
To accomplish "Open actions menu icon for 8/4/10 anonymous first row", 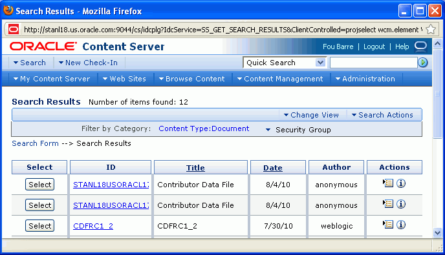I will (x=387, y=183).
